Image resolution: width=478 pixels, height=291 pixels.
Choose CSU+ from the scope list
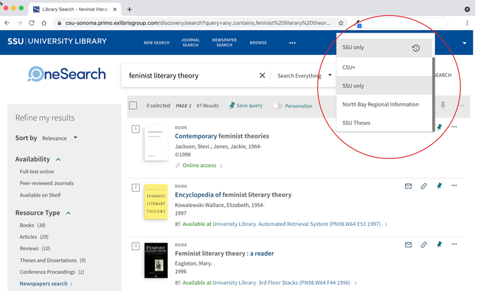(x=384, y=67)
